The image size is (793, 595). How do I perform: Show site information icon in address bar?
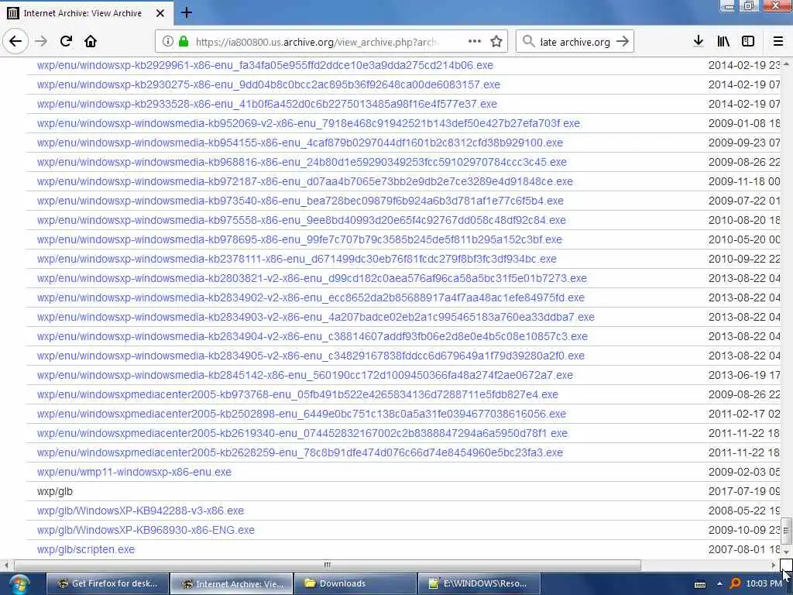(168, 42)
